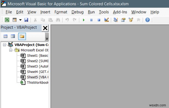Toggle Folders view in Project panel
Image resolution: width=169 pixels, height=108 pixels.
click(x=22, y=36)
